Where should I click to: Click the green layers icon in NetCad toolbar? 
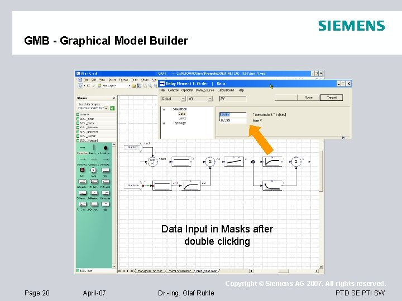99,86
